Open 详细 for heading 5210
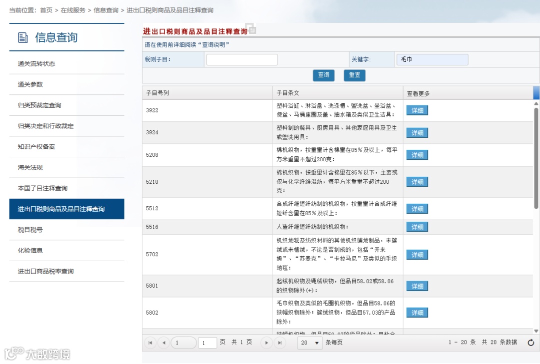Viewport: 540px width, 364px height. click(417, 182)
